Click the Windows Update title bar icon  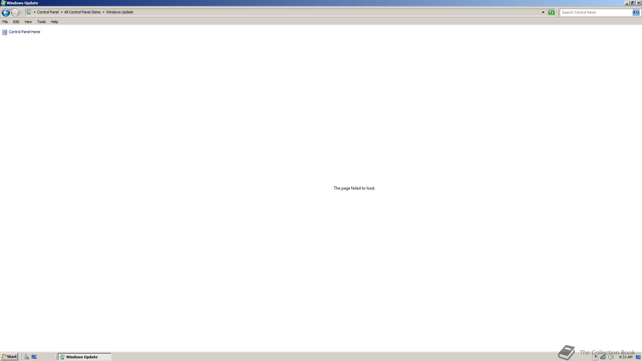point(3,3)
